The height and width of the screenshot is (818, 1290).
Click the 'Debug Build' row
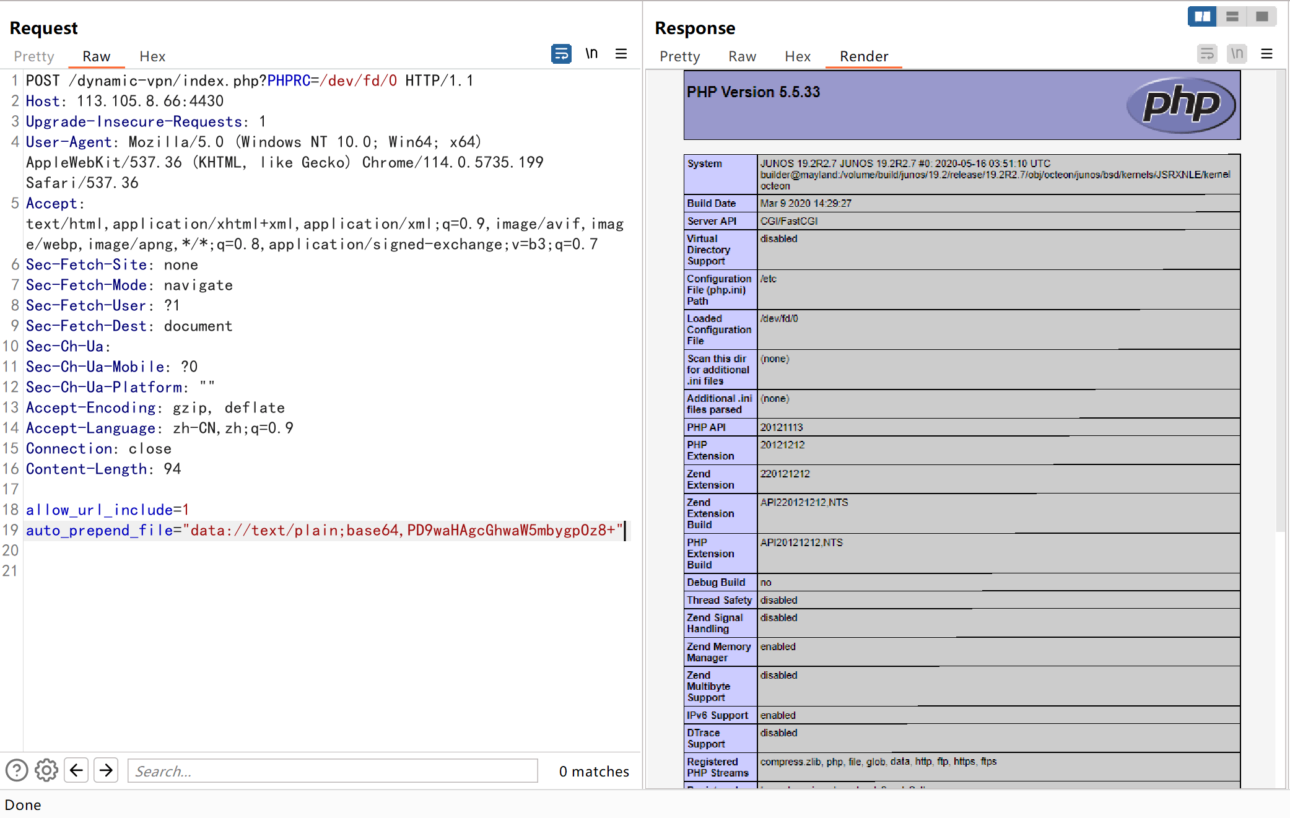tap(962, 582)
